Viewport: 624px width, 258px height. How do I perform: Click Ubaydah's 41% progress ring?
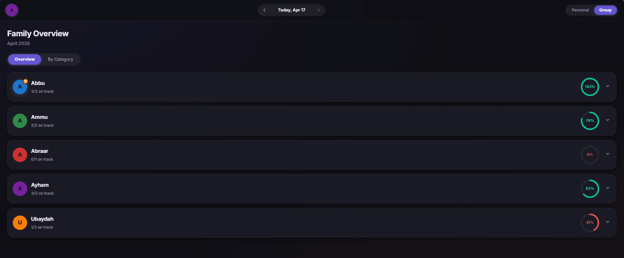click(x=590, y=223)
